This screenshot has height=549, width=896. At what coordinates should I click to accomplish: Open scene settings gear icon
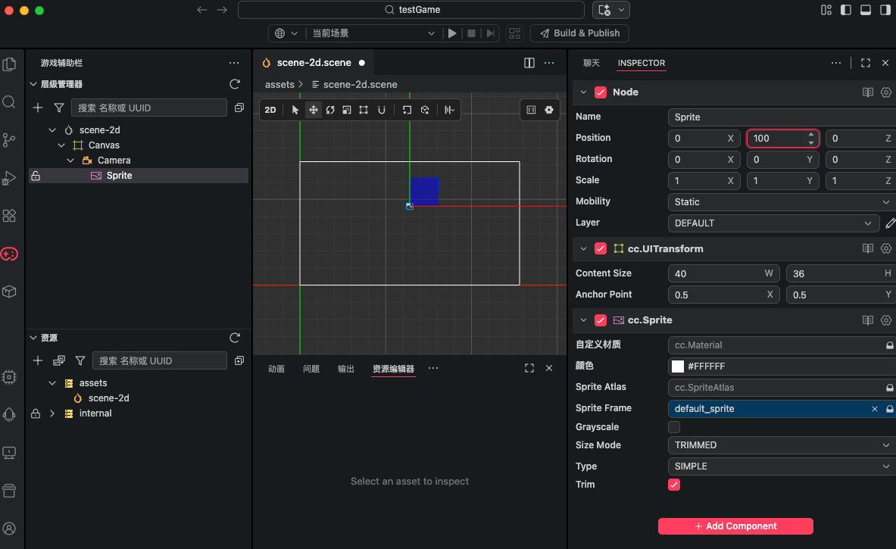click(549, 110)
